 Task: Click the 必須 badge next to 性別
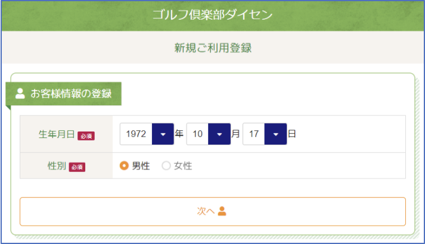coord(77,167)
